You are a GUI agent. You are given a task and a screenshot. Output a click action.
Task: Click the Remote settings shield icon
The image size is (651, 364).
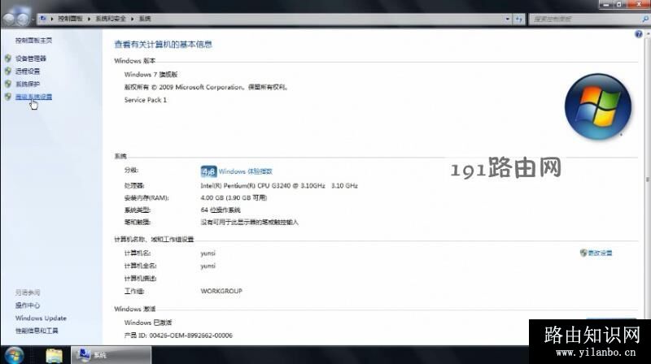(8, 71)
